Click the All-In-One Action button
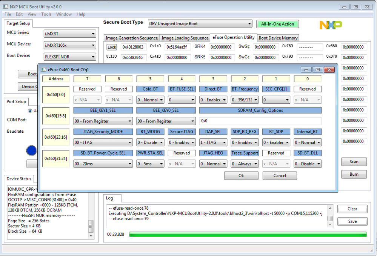The image size is (377, 256). point(277,24)
